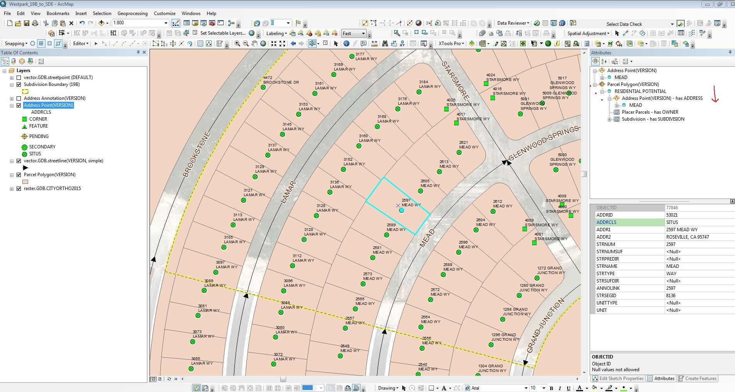Click sort ascending icon in Attributes panel
Screen dimensions: 735x392
click(604, 61)
